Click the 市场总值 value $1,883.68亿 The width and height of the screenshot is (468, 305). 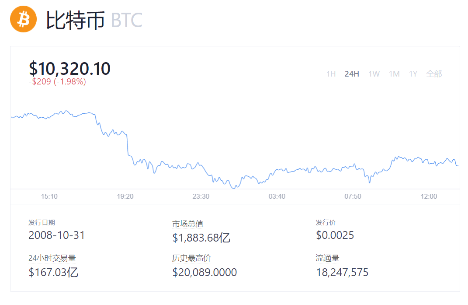201,238
